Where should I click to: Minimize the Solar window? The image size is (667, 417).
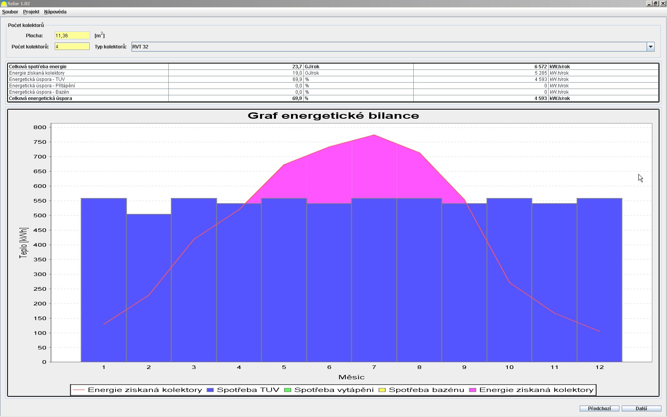tap(649, 4)
